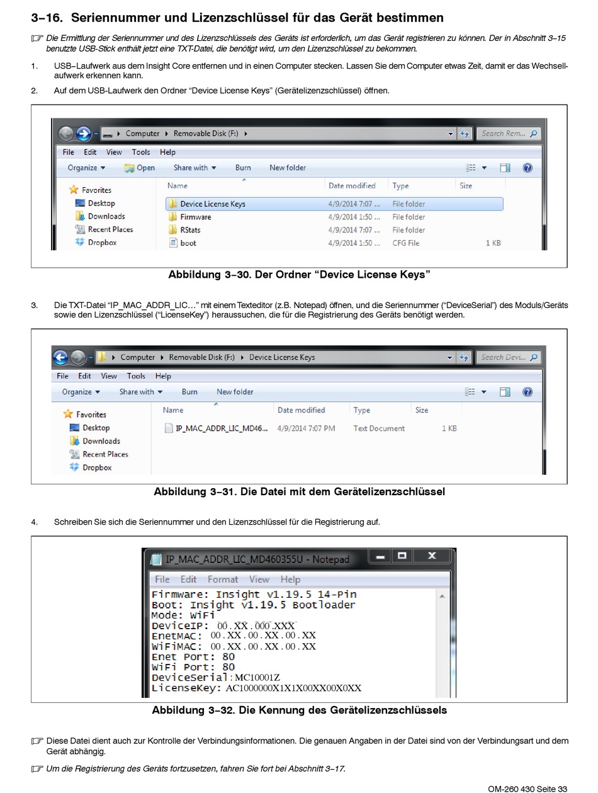Click Burn in Device License Keys window
Image resolution: width=598 pixels, height=793 pixels.
click(189, 392)
